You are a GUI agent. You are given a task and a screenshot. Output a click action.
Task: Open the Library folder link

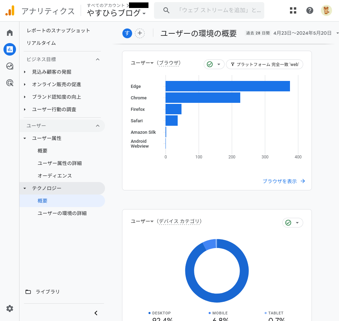pos(48,292)
